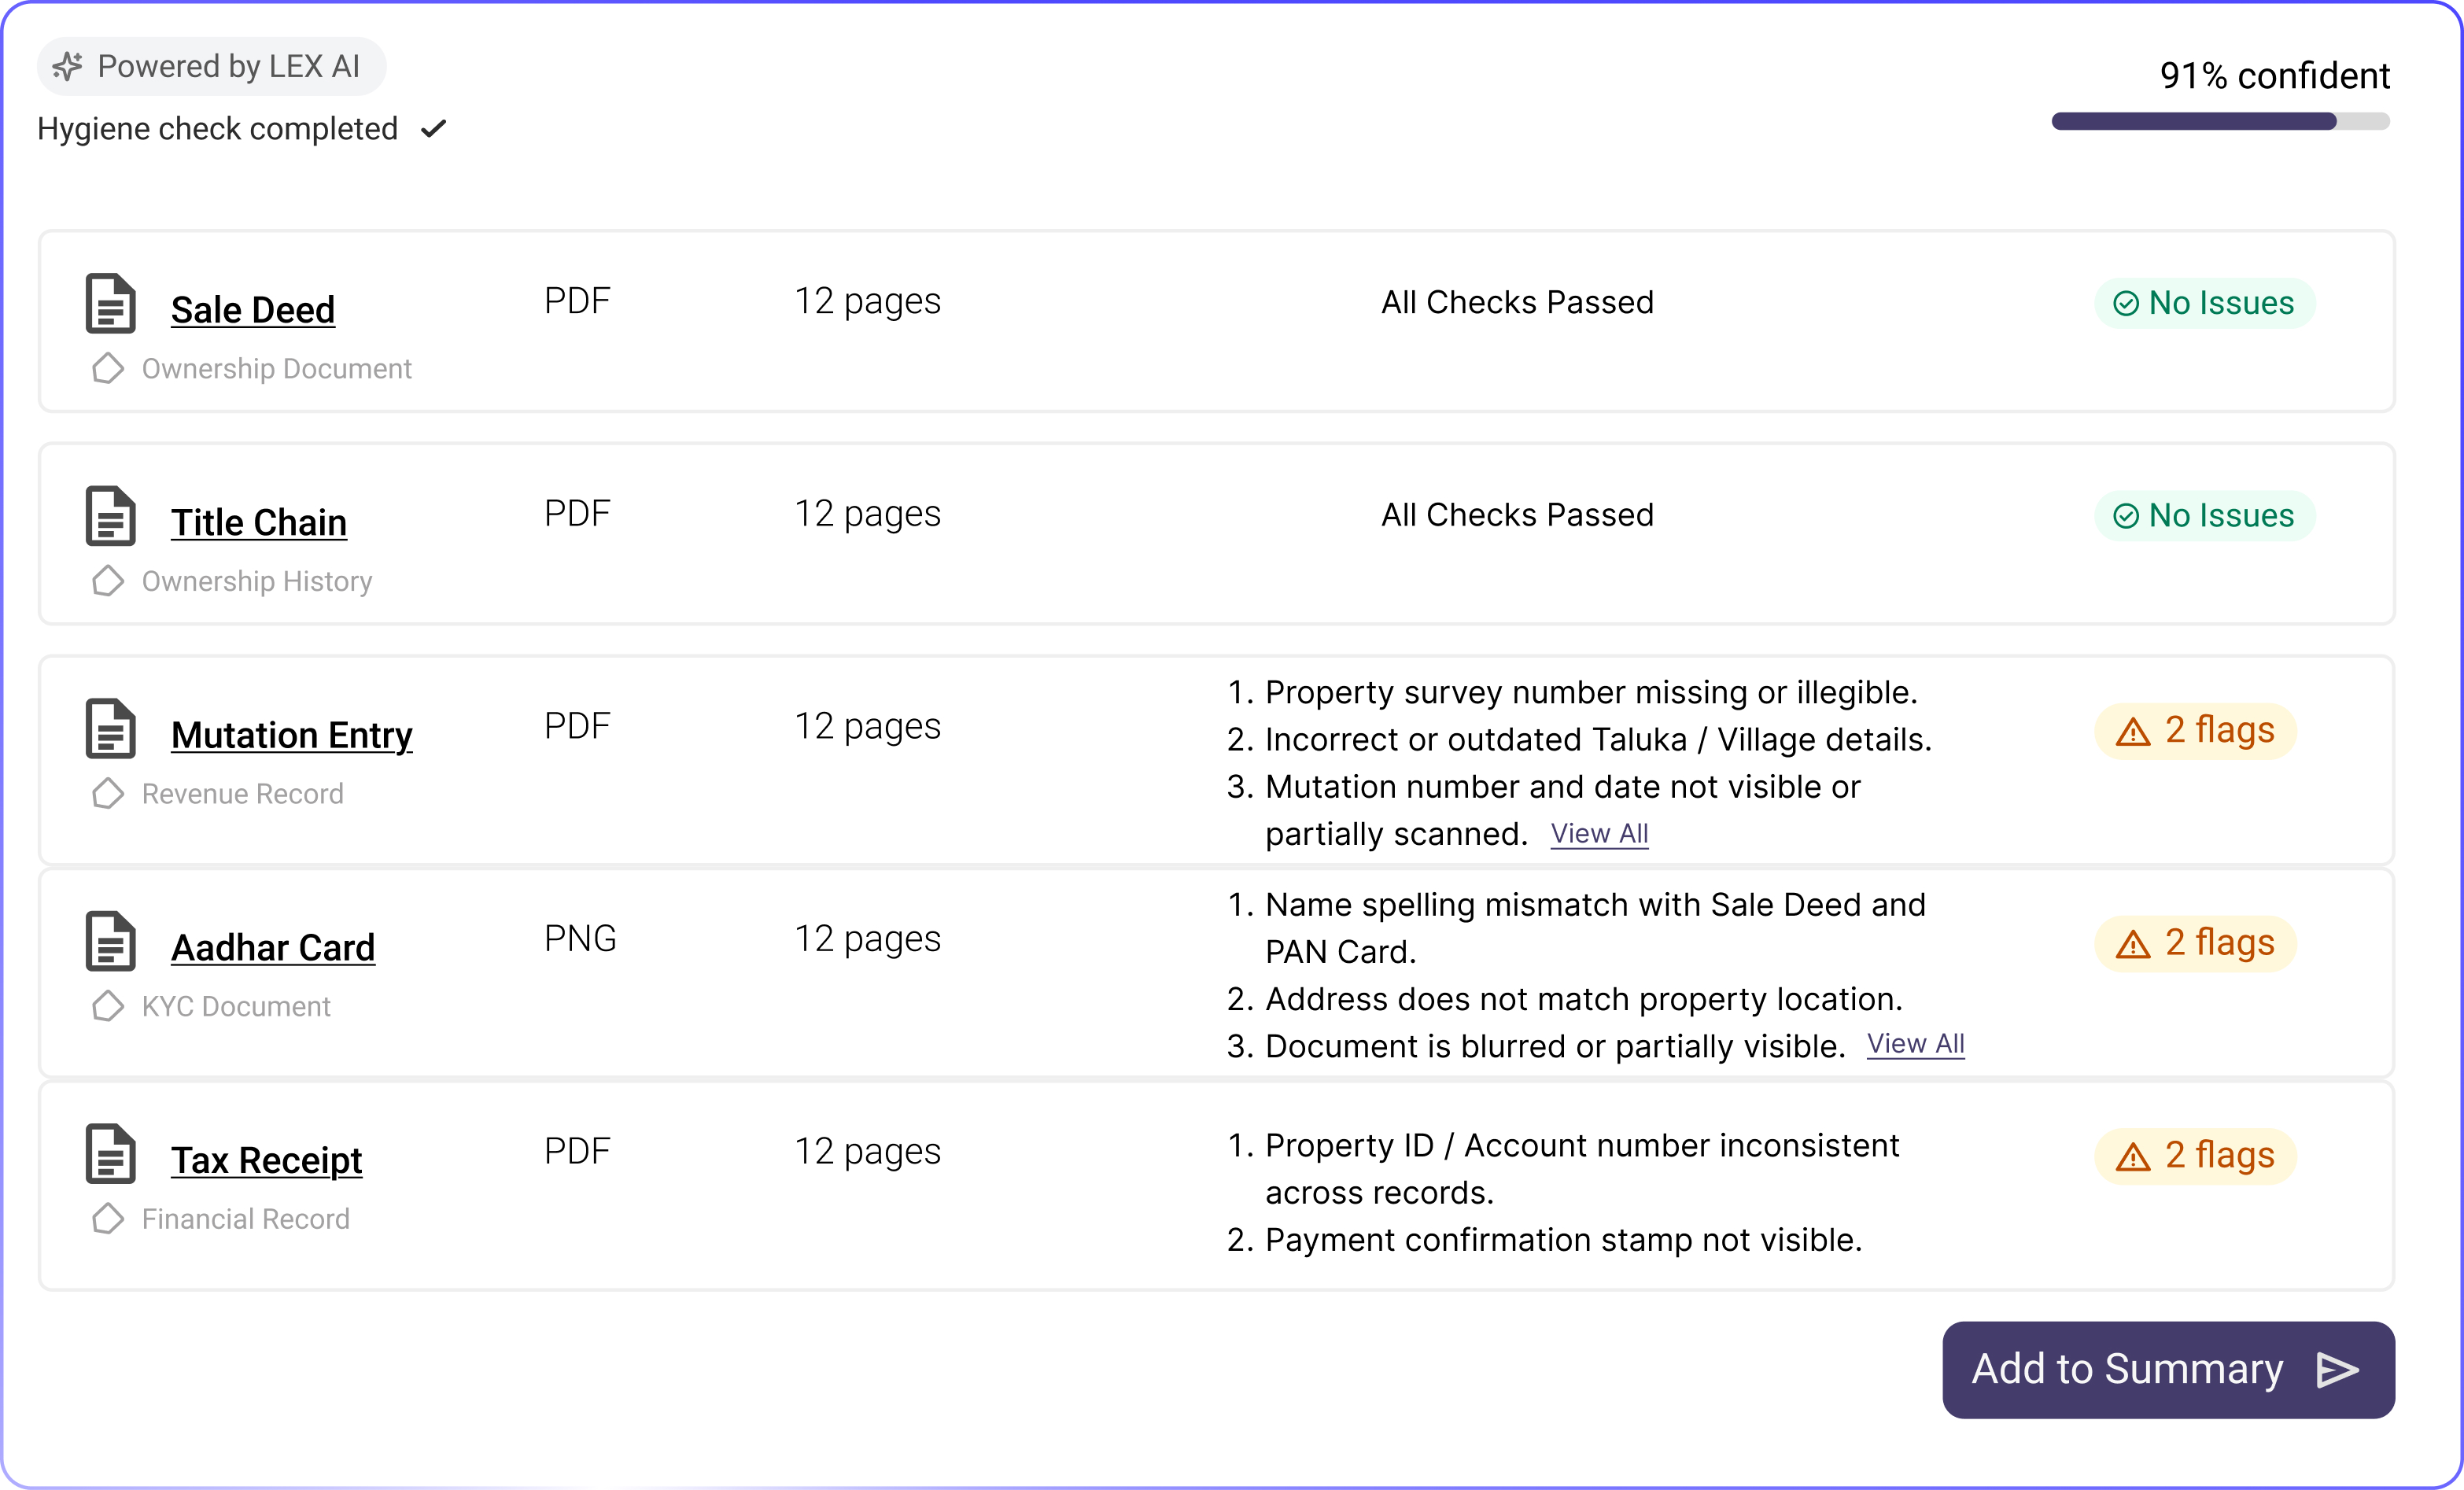Screen dimensions: 2464x1490
Task: Click the Mutation Entry document file icon
Action: (110, 728)
